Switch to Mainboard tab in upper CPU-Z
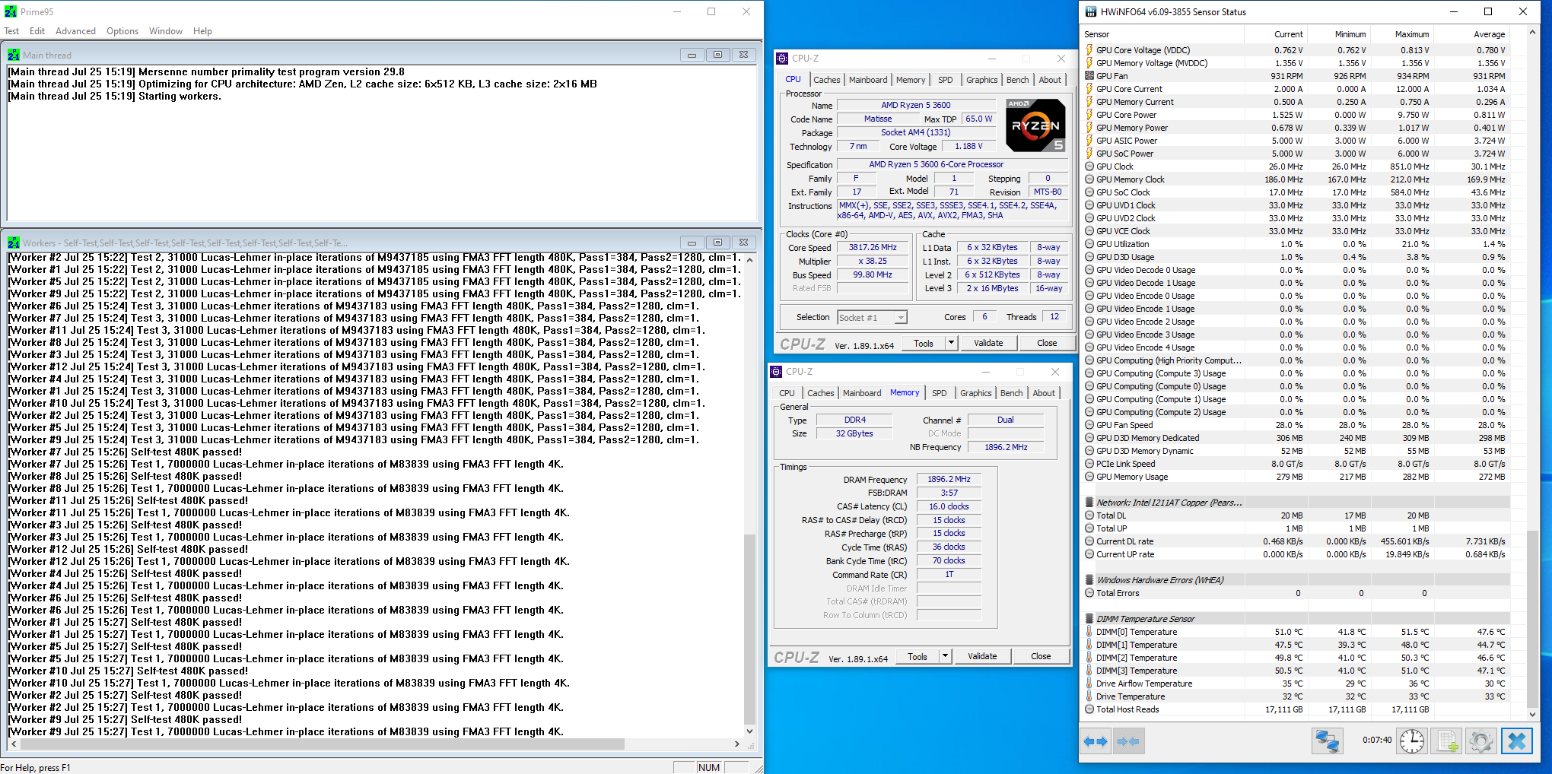This screenshot has height=774, width=1552. (x=868, y=80)
